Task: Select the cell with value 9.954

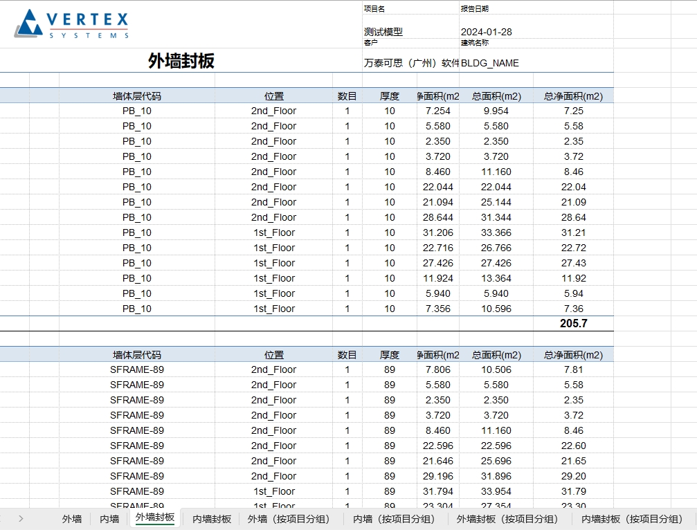Action: (496, 111)
